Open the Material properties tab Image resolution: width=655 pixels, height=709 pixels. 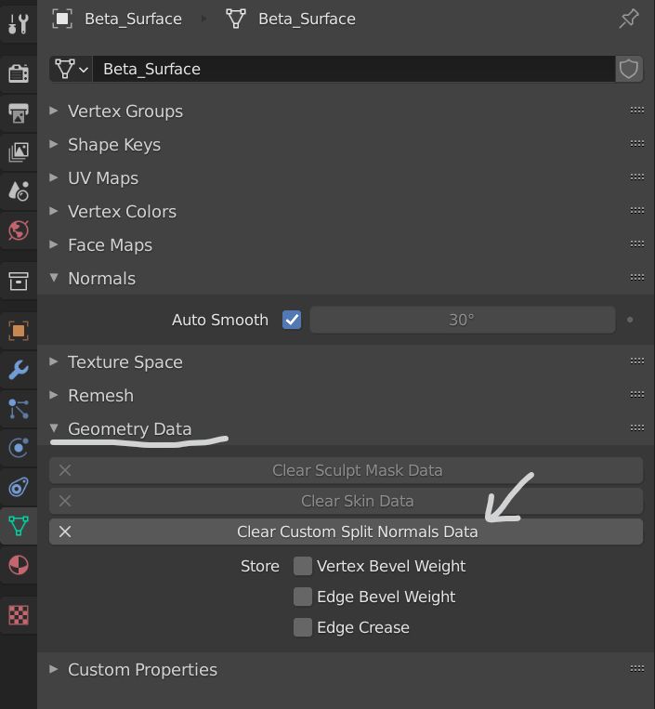point(19,564)
